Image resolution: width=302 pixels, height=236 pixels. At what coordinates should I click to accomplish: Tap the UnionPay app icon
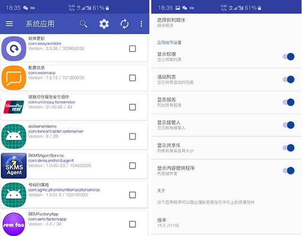click(x=14, y=107)
